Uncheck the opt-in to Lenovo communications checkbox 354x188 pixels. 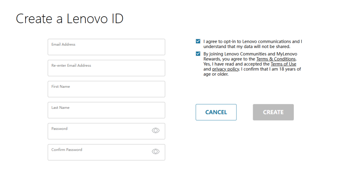pyautogui.click(x=198, y=41)
